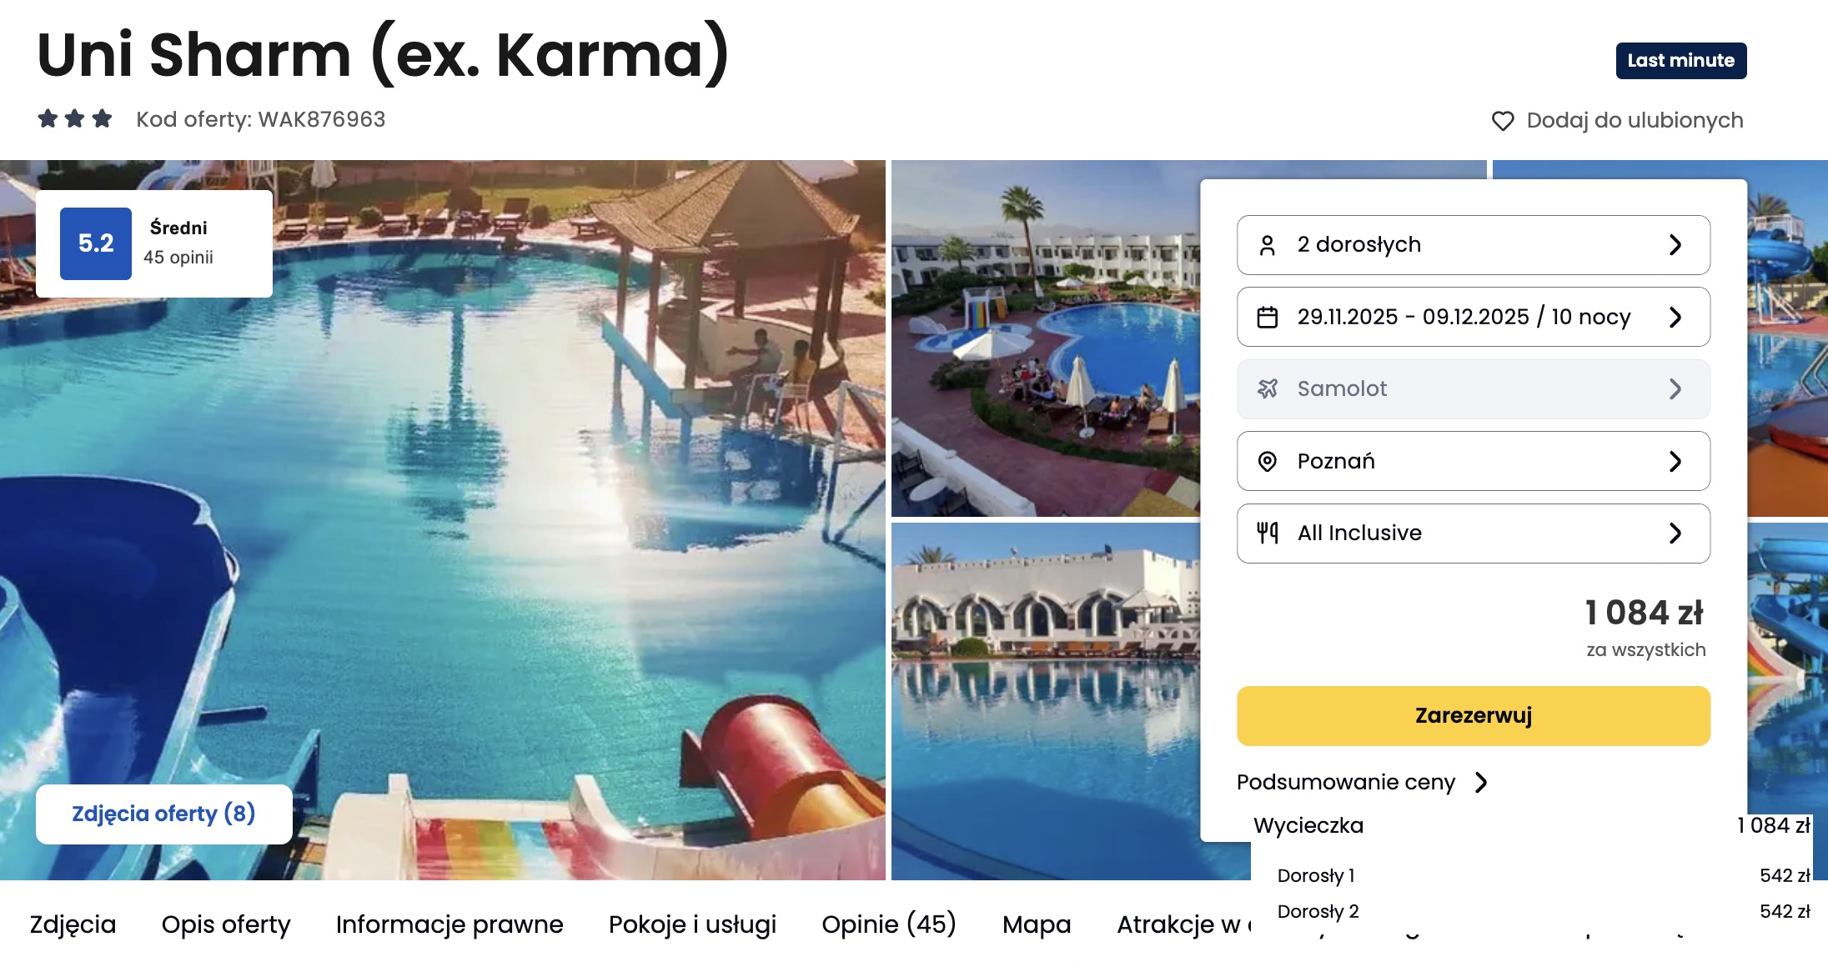Click the three-star hotel rating icons

[75, 118]
